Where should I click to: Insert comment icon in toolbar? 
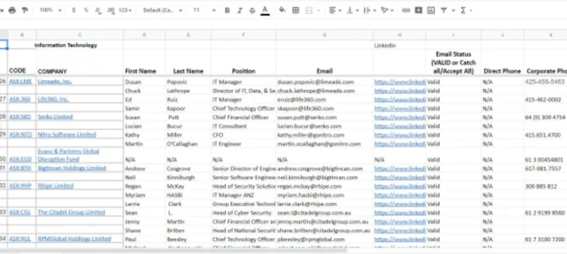click(x=418, y=10)
